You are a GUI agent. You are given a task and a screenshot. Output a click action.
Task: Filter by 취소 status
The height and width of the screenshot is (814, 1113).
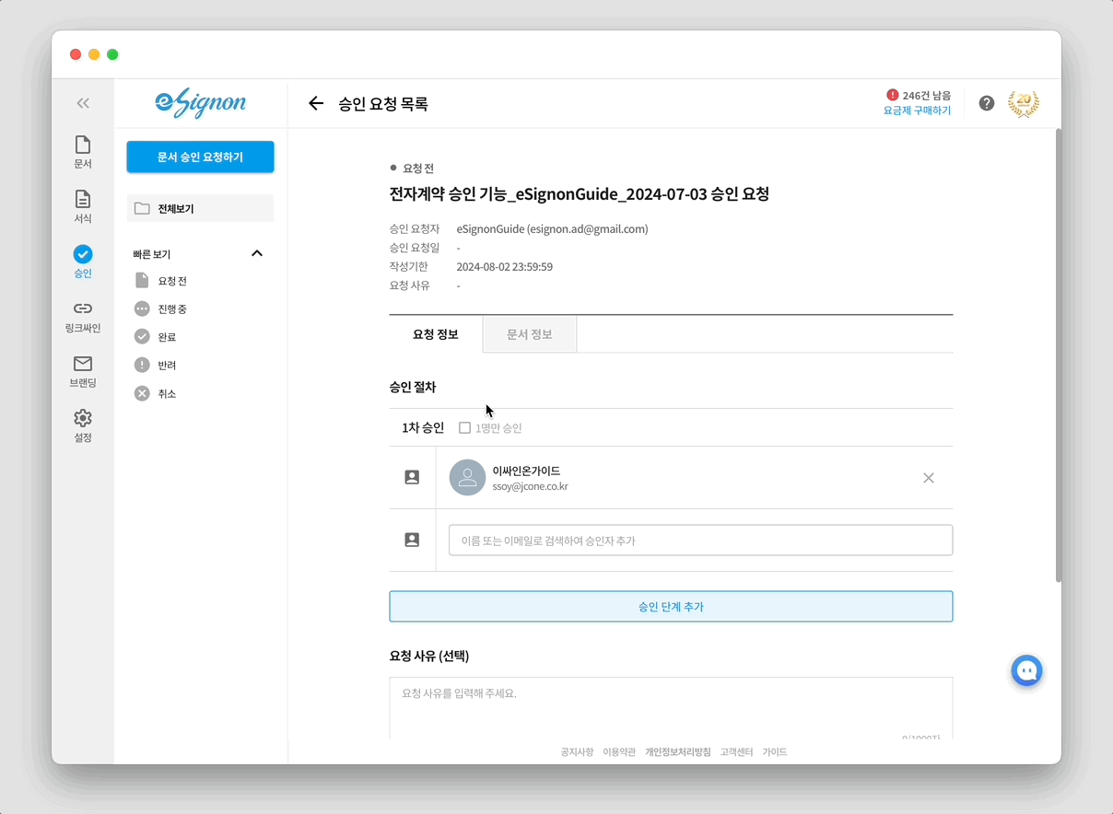coord(156,393)
